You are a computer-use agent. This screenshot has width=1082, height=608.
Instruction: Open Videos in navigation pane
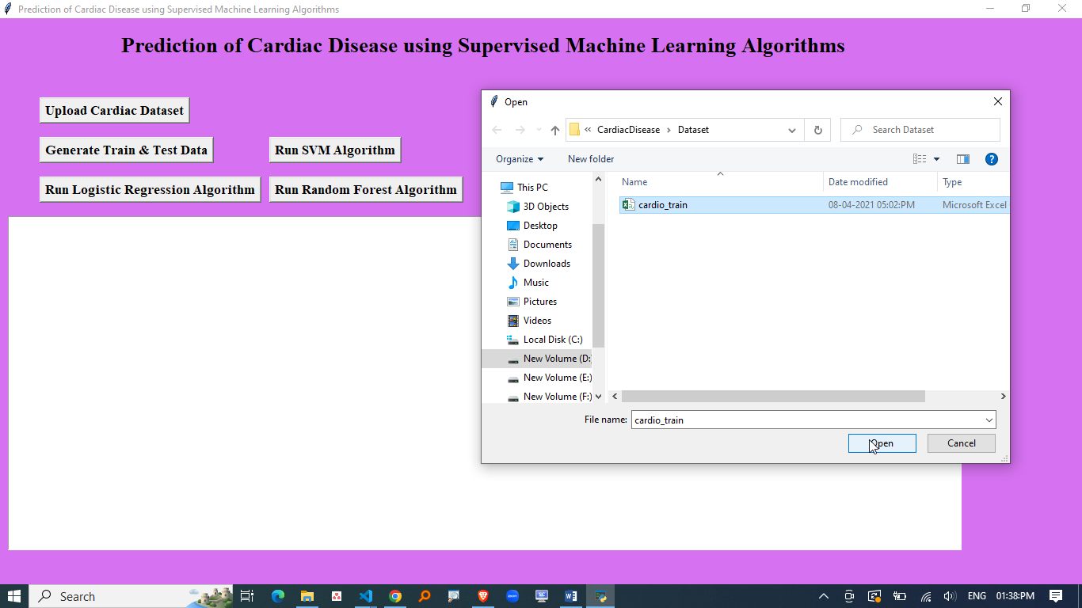(x=537, y=321)
